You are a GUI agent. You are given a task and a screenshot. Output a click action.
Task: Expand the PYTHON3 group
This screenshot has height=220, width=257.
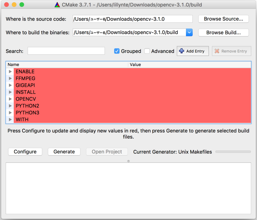tap(10, 113)
